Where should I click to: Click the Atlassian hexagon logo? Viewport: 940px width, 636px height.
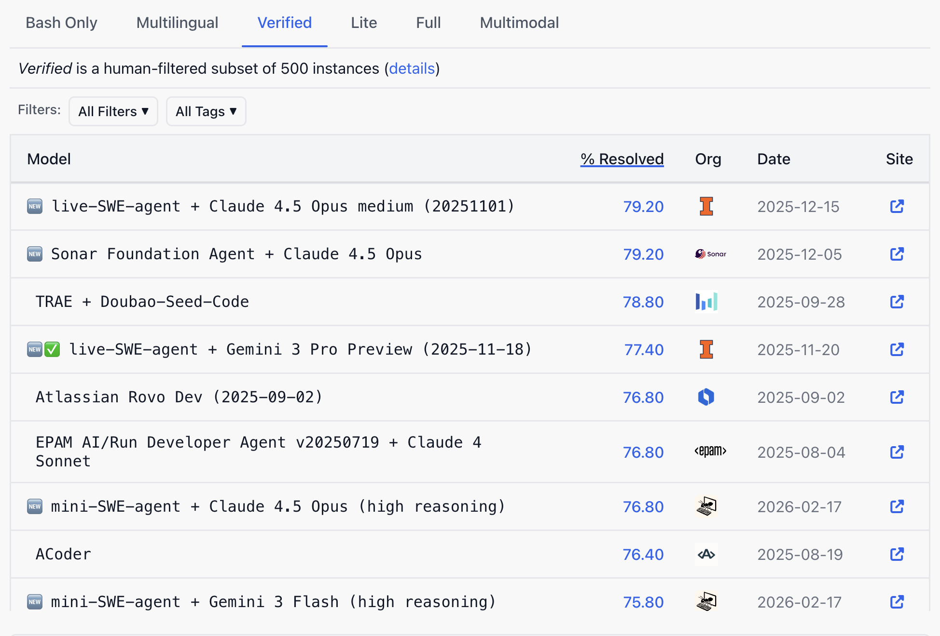tap(706, 397)
